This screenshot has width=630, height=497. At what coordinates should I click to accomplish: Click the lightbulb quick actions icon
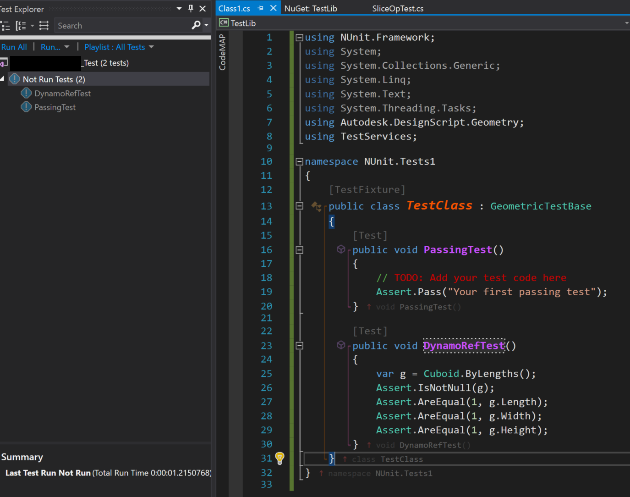point(280,458)
